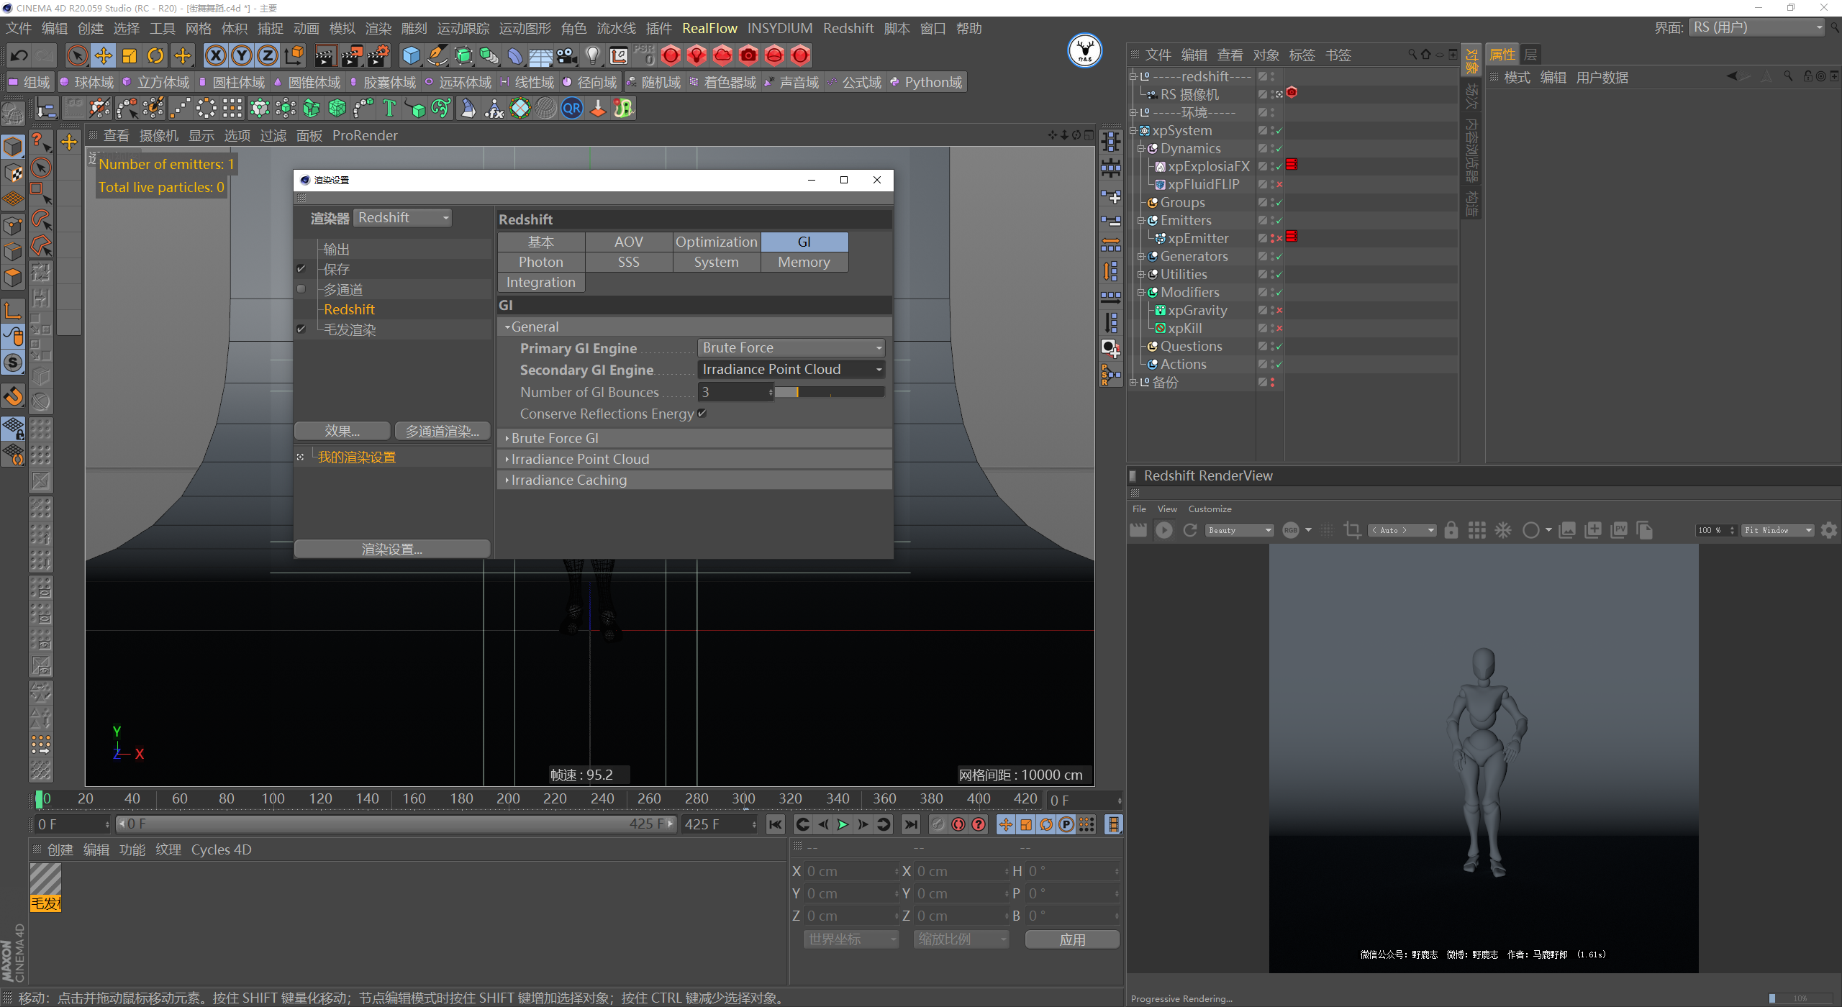1842x1007 pixels.
Task: Open the 渲染器 Redshift dropdown
Action: tap(403, 218)
